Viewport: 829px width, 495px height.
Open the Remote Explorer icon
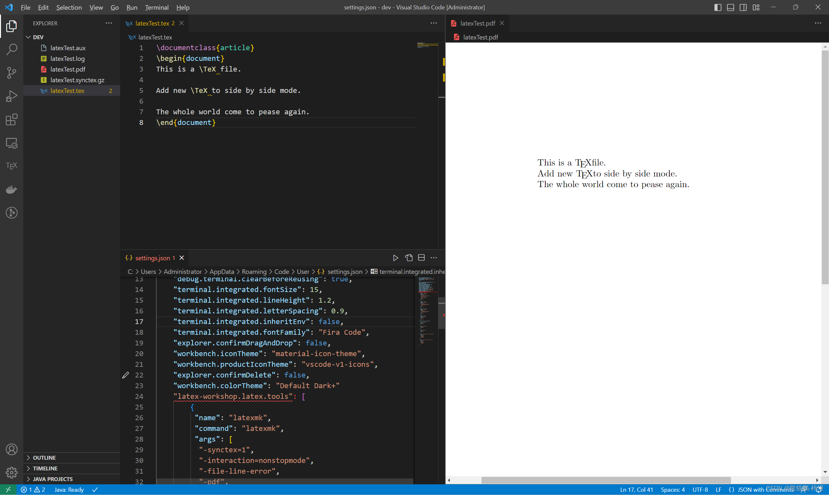coord(11,143)
